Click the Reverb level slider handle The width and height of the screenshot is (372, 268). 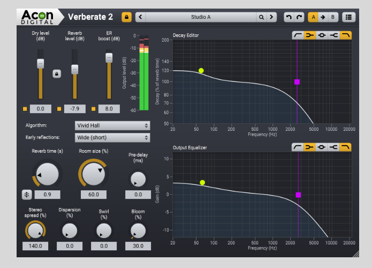click(75, 69)
